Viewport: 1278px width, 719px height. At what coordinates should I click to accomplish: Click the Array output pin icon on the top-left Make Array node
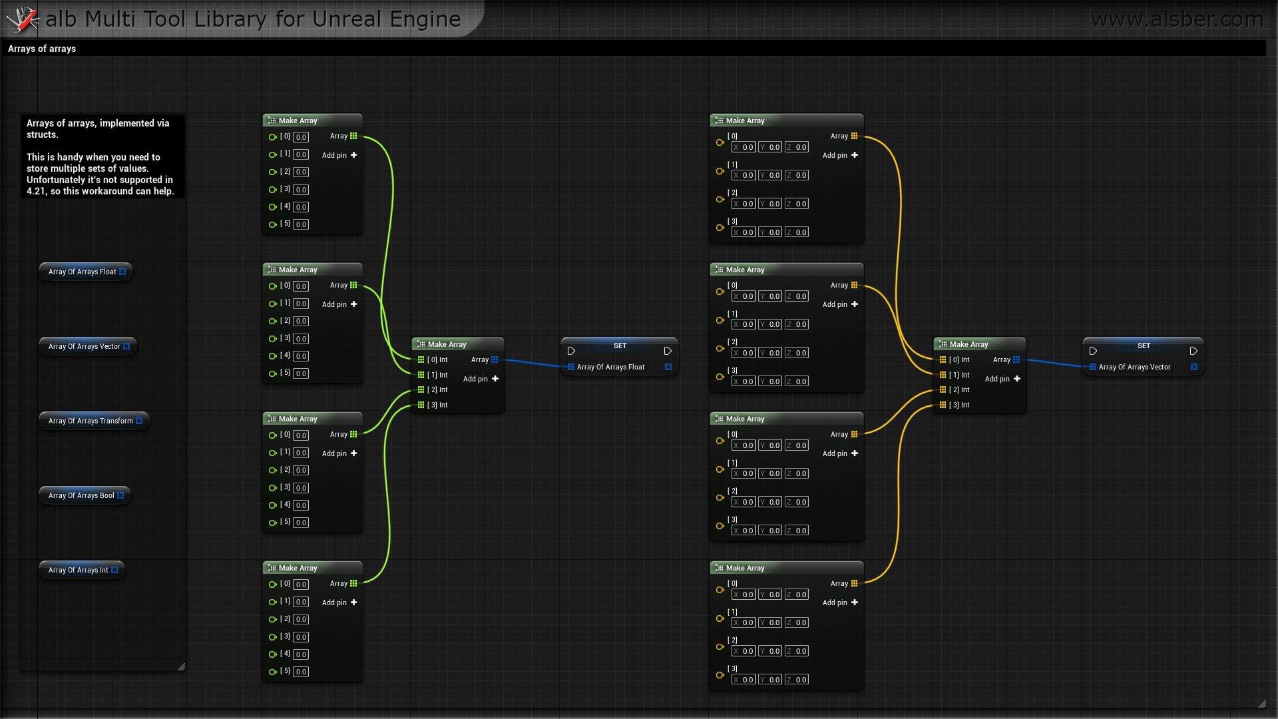click(354, 136)
